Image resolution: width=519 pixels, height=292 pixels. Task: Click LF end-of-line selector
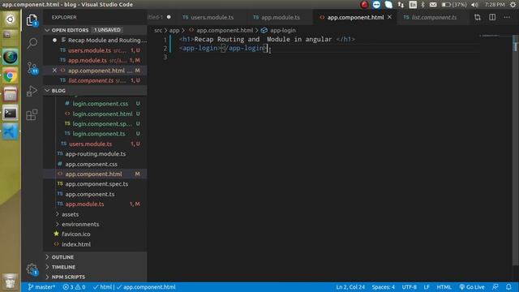(x=427, y=287)
